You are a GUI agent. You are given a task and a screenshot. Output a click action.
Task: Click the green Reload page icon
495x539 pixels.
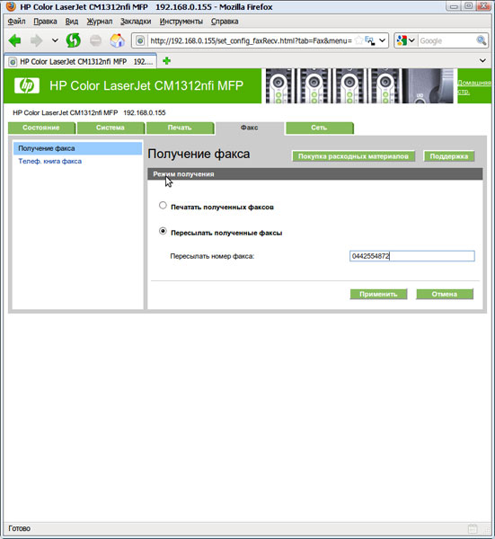pyautogui.click(x=74, y=40)
